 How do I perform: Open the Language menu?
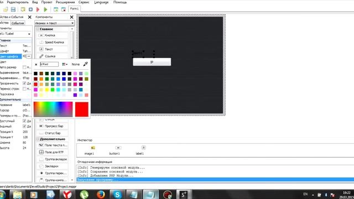point(101,2)
